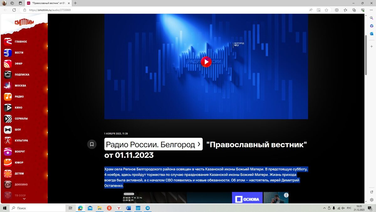Screen dimensions: 376x212
Task: Show hidden system tray icons
Action: (324, 208)
